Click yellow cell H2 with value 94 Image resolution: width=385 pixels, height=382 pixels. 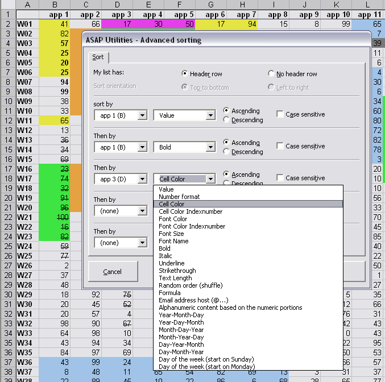pos(242,24)
